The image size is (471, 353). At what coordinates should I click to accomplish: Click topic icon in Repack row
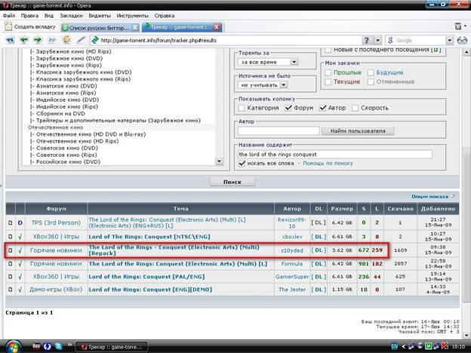11,250
